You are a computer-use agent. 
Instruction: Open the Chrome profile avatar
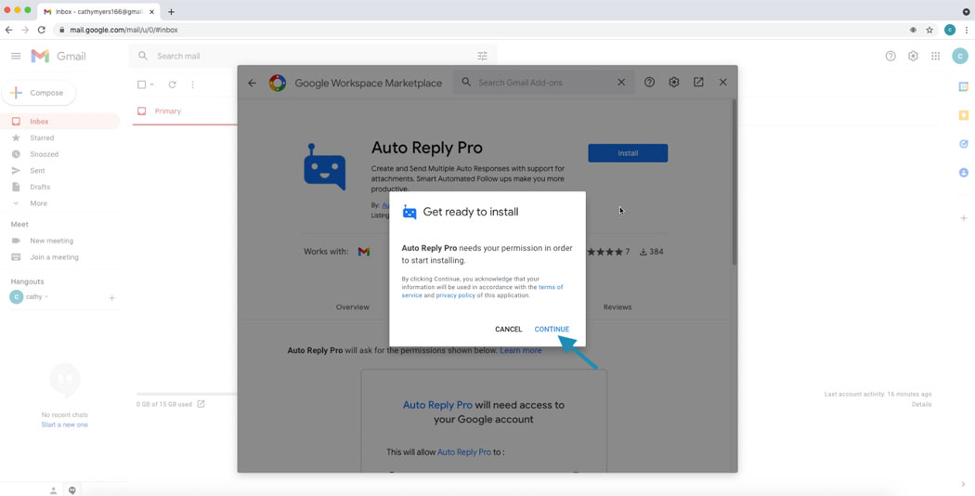(950, 30)
